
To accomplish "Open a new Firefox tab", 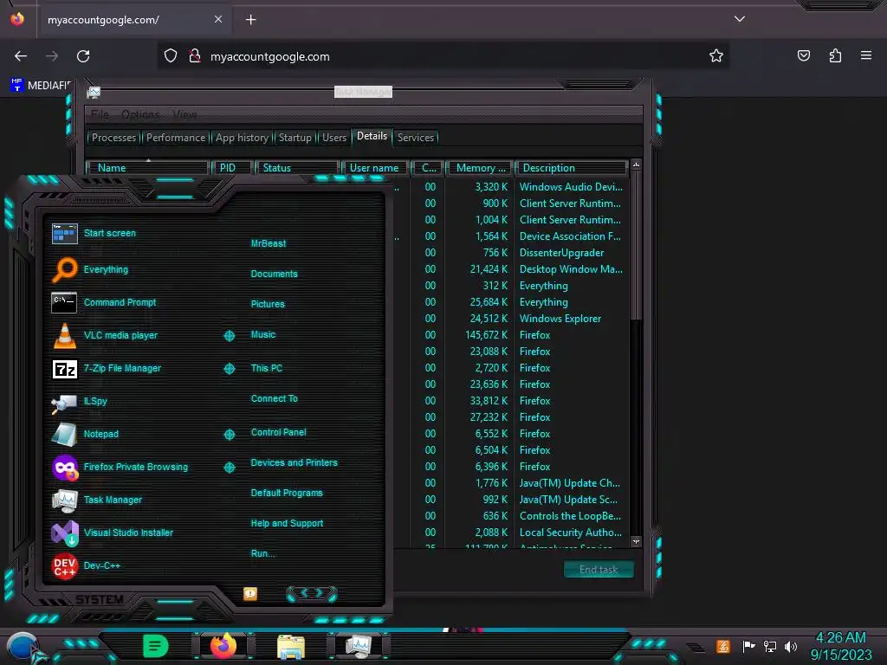I will 250,20.
